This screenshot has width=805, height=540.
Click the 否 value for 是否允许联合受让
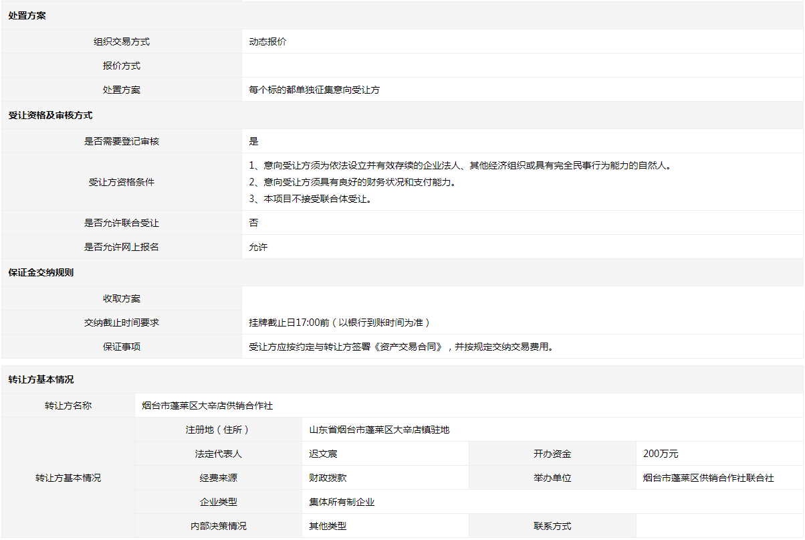pyautogui.click(x=253, y=223)
